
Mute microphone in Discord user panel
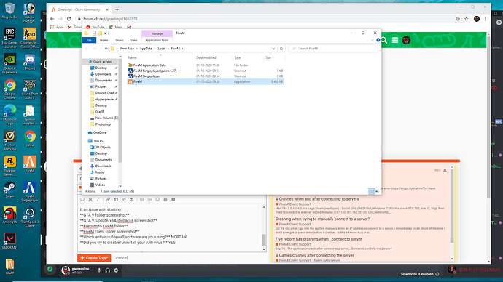[99, 270]
